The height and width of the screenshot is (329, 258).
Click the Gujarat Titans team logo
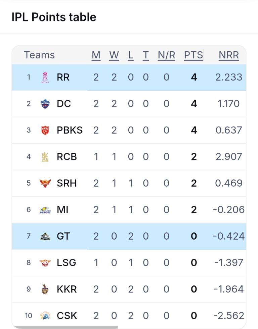point(44,236)
